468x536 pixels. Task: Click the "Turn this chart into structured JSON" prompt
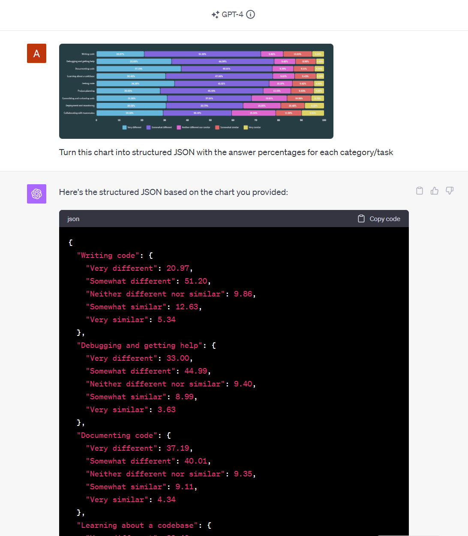[226, 153]
